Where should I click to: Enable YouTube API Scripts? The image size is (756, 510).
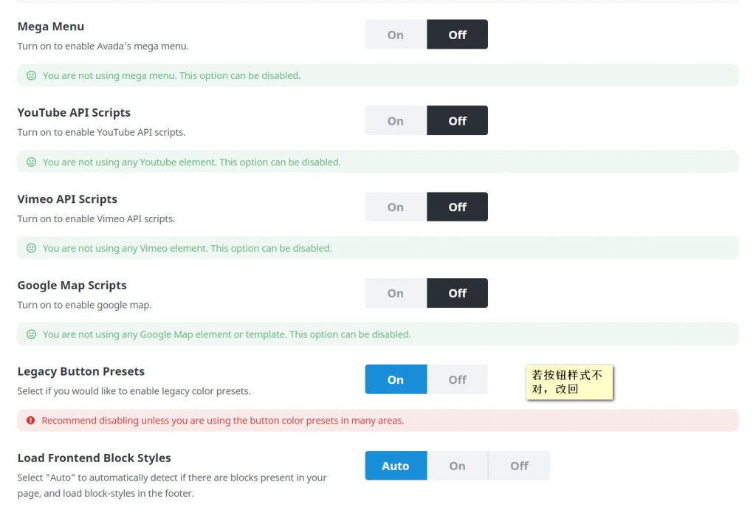[396, 121]
